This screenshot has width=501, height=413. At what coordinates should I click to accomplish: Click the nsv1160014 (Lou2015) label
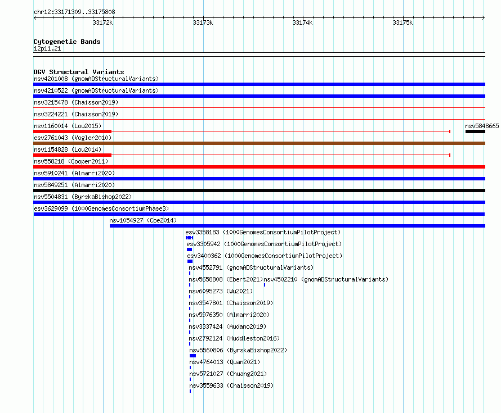[x=68, y=126]
